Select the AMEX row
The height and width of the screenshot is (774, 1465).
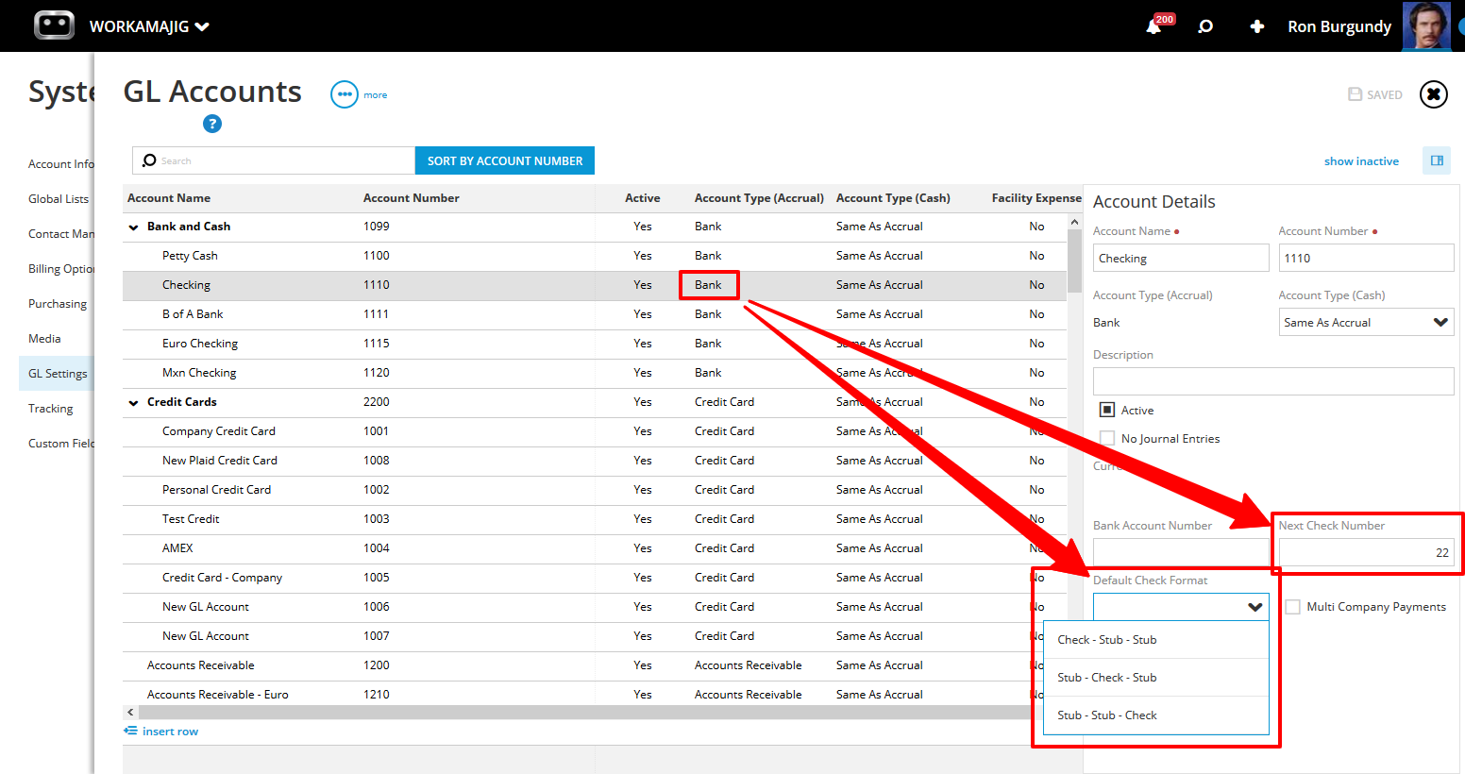click(x=595, y=548)
